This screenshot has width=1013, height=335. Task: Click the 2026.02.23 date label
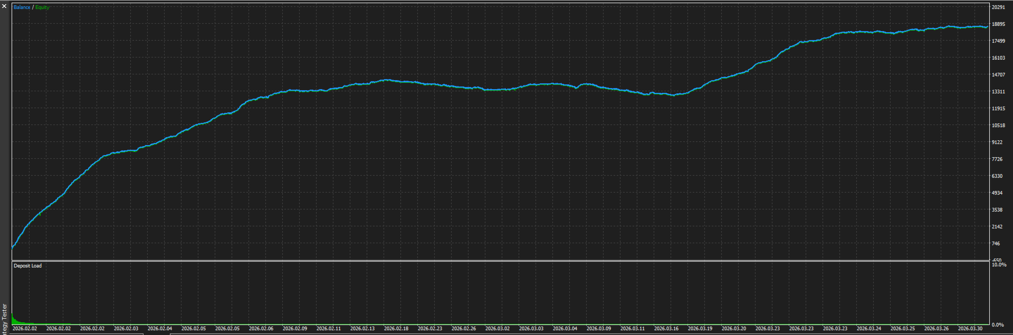(x=430, y=329)
